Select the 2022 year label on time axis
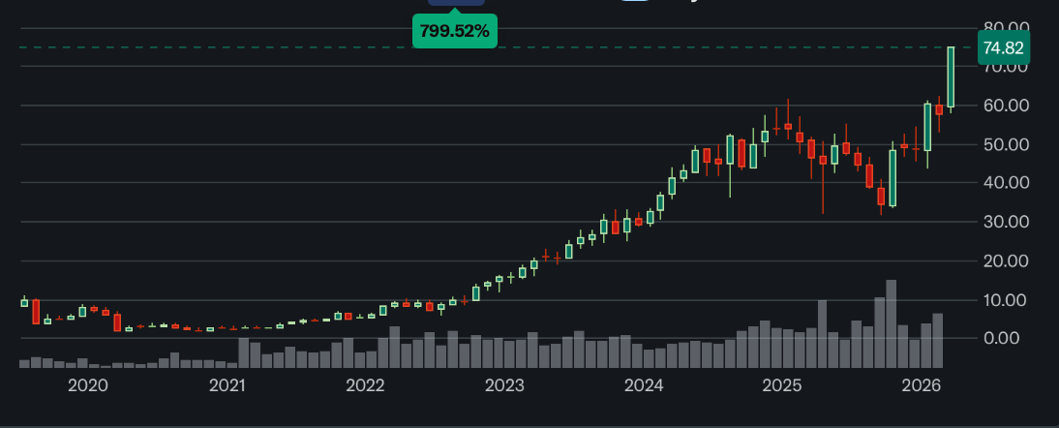The width and height of the screenshot is (1059, 428). coord(365,385)
